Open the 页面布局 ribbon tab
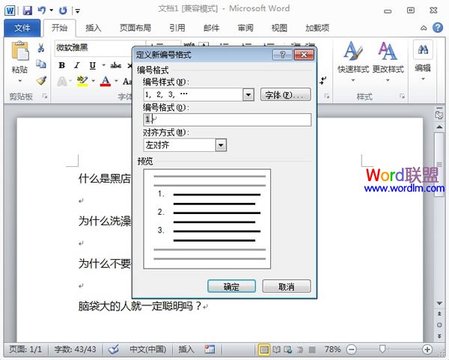Screen dimensions: 449x360 click(135, 28)
